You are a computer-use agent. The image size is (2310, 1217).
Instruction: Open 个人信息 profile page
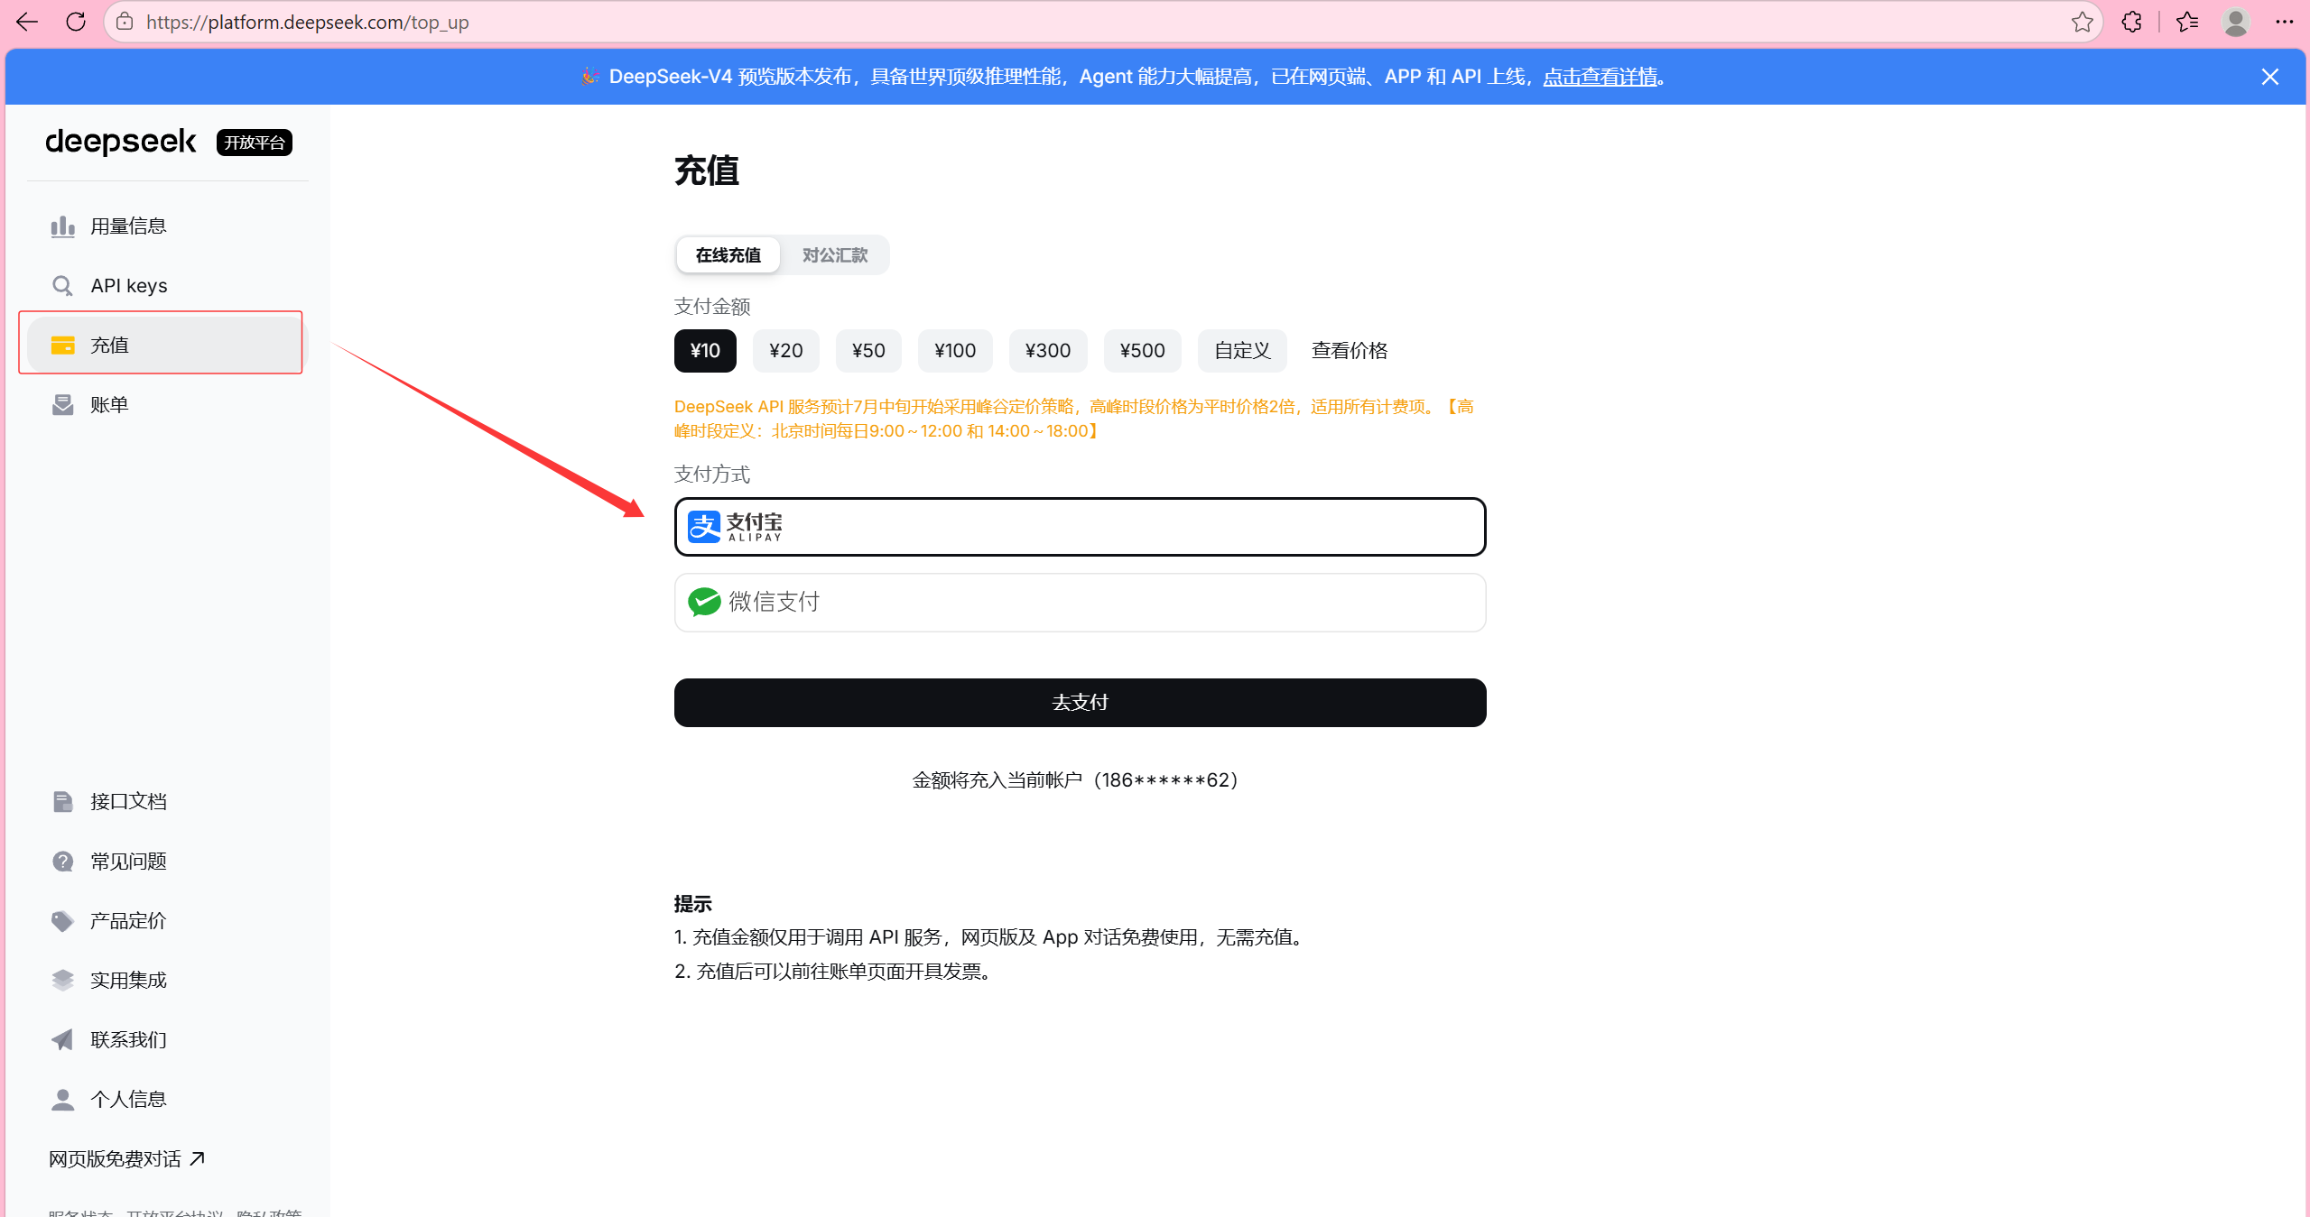click(167, 1100)
